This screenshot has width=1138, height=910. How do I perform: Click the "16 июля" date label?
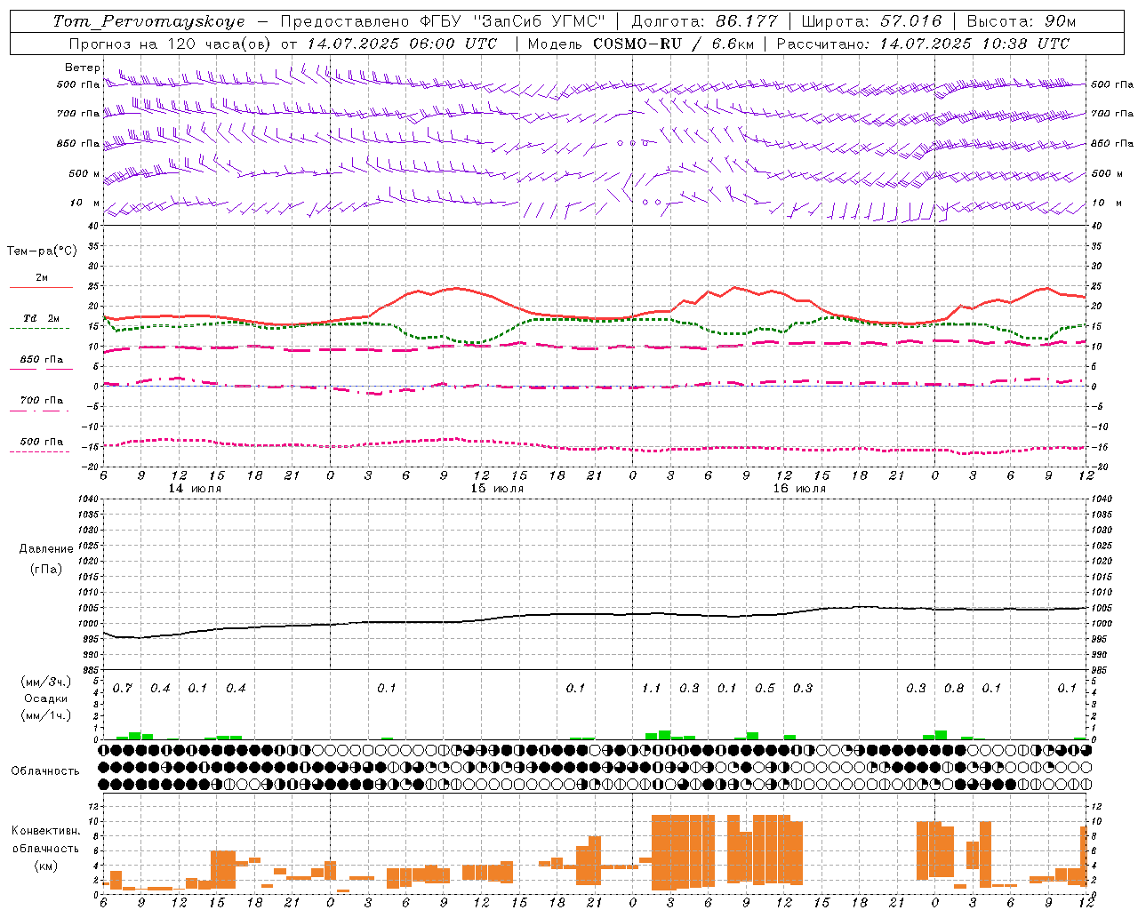click(x=799, y=489)
